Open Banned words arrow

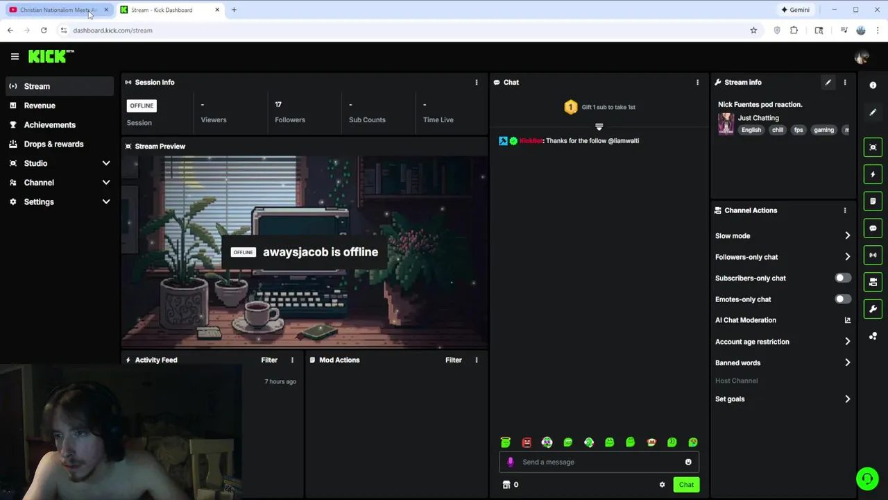pos(847,362)
